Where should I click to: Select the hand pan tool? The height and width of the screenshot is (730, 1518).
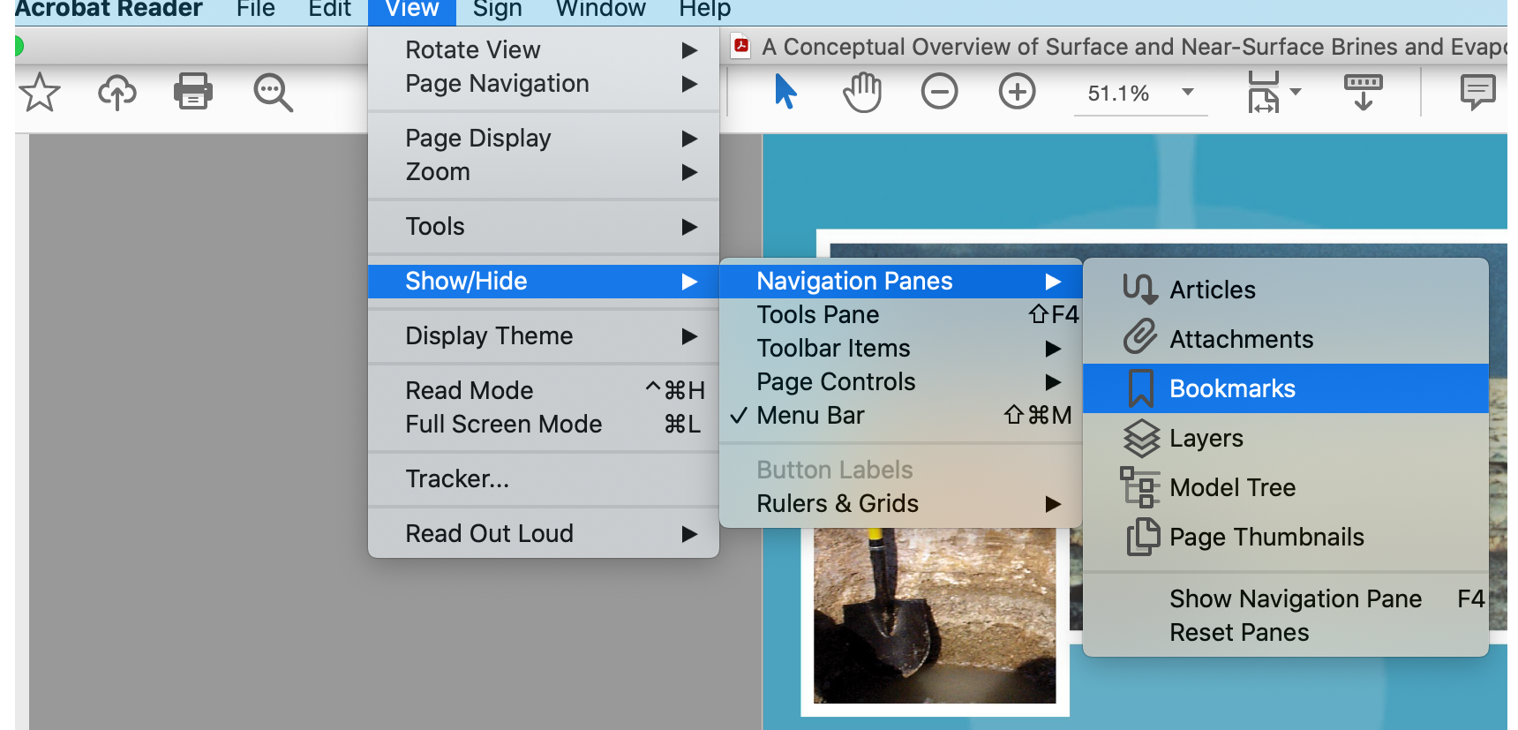pyautogui.click(x=861, y=92)
